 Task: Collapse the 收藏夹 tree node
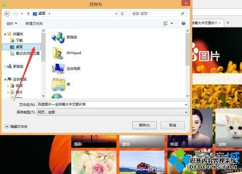pos(5,34)
